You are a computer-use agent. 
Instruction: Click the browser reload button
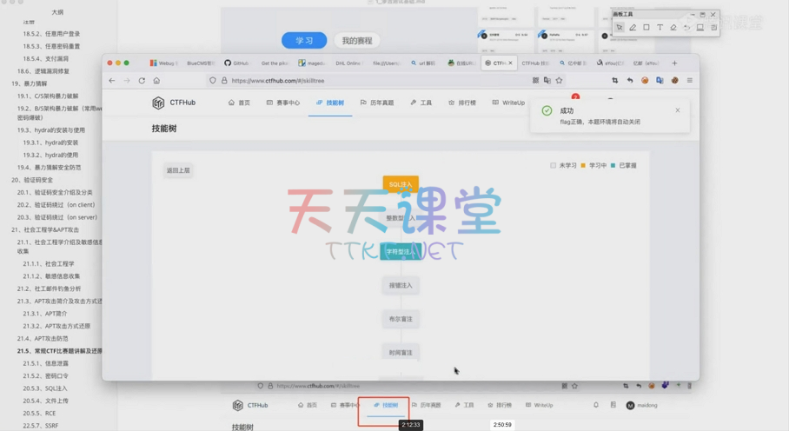[x=139, y=80]
